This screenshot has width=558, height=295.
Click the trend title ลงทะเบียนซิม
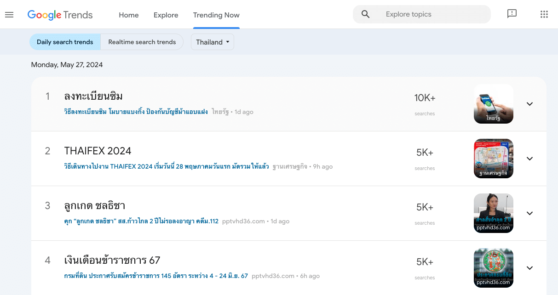[93, 96]
